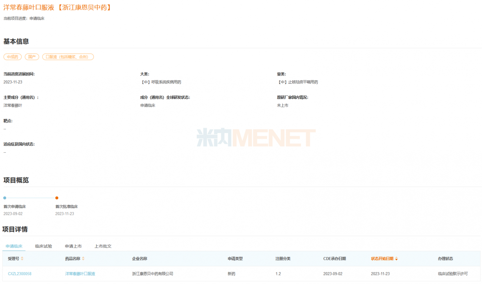Select the 申请临床 tab
The image size is (482, 284).
[14, 246]
